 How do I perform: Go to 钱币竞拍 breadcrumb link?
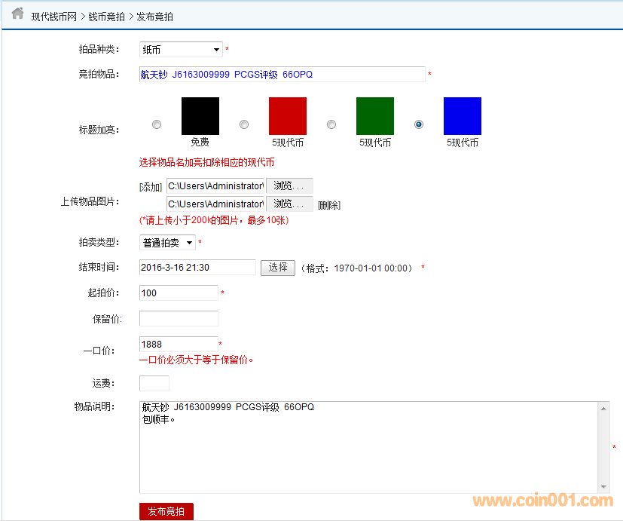[106, 16]
